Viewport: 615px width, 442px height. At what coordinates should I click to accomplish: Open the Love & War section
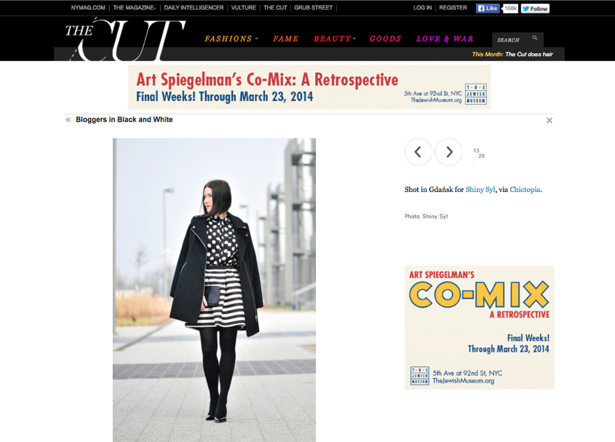[445, 39]
